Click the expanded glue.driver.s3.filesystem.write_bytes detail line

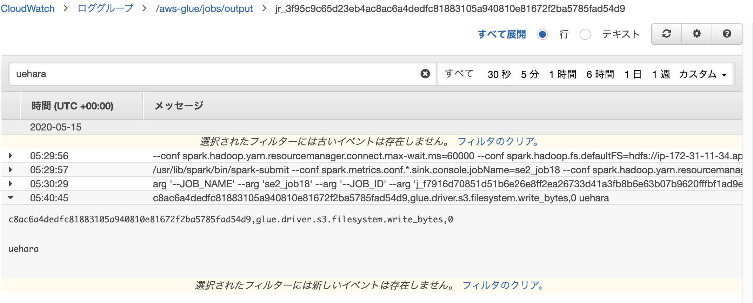[x=231, y=220]
